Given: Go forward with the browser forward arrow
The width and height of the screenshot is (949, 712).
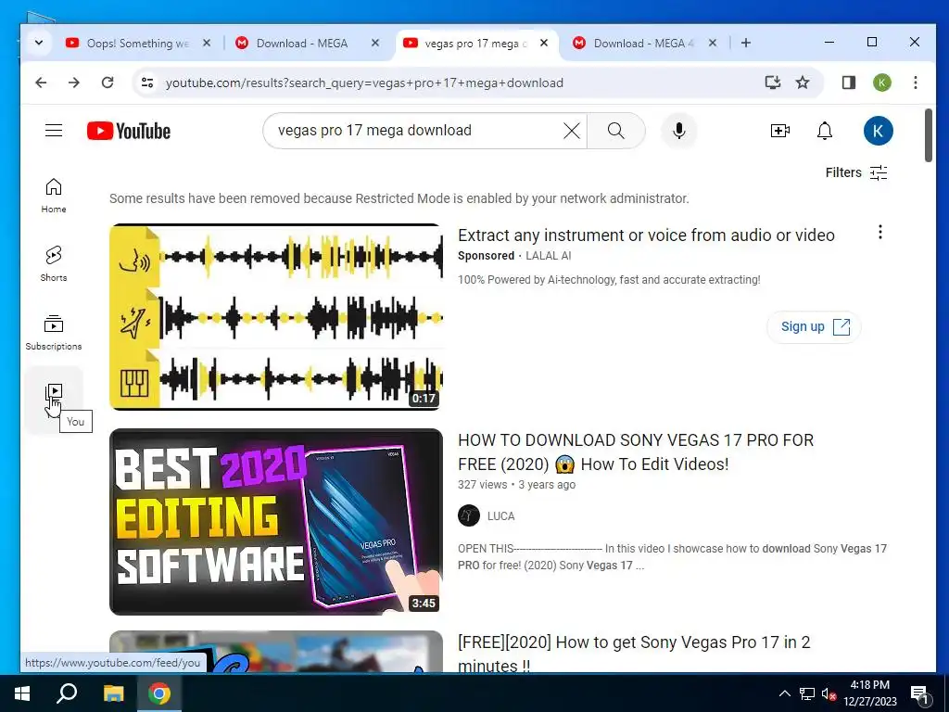Looking at the screenshot, I should tap(74, 83).
